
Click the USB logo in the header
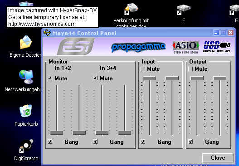pyautogui.click(x=217, y=47)
